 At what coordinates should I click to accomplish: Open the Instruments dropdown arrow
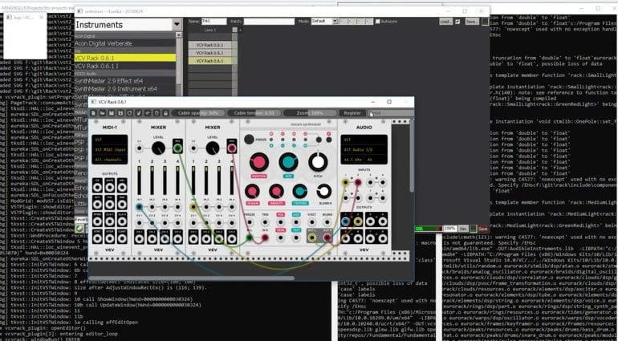[x=177, y=25]
